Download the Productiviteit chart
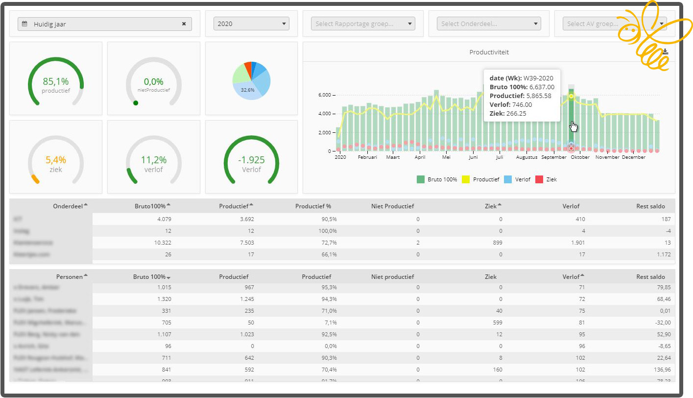This screenshot has height=398, width=693. [x=665, y=52]
